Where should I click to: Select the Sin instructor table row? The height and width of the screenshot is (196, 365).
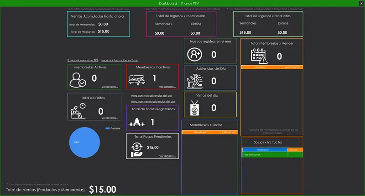272,155
